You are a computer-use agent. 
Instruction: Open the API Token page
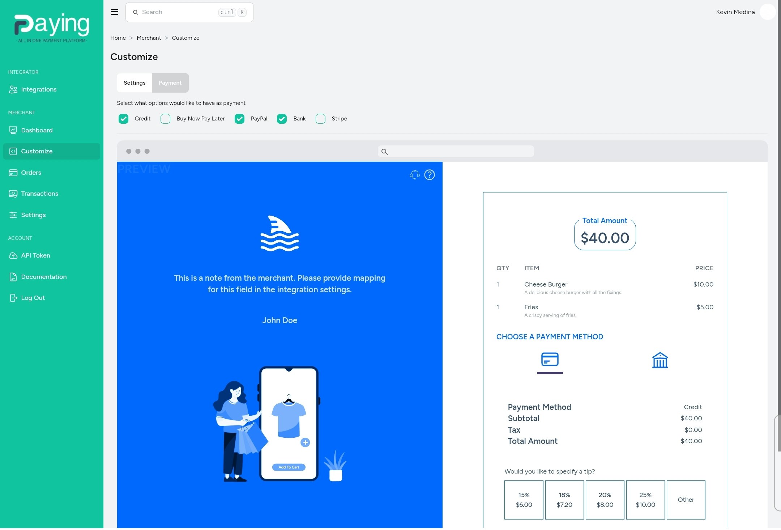(35, 255)
